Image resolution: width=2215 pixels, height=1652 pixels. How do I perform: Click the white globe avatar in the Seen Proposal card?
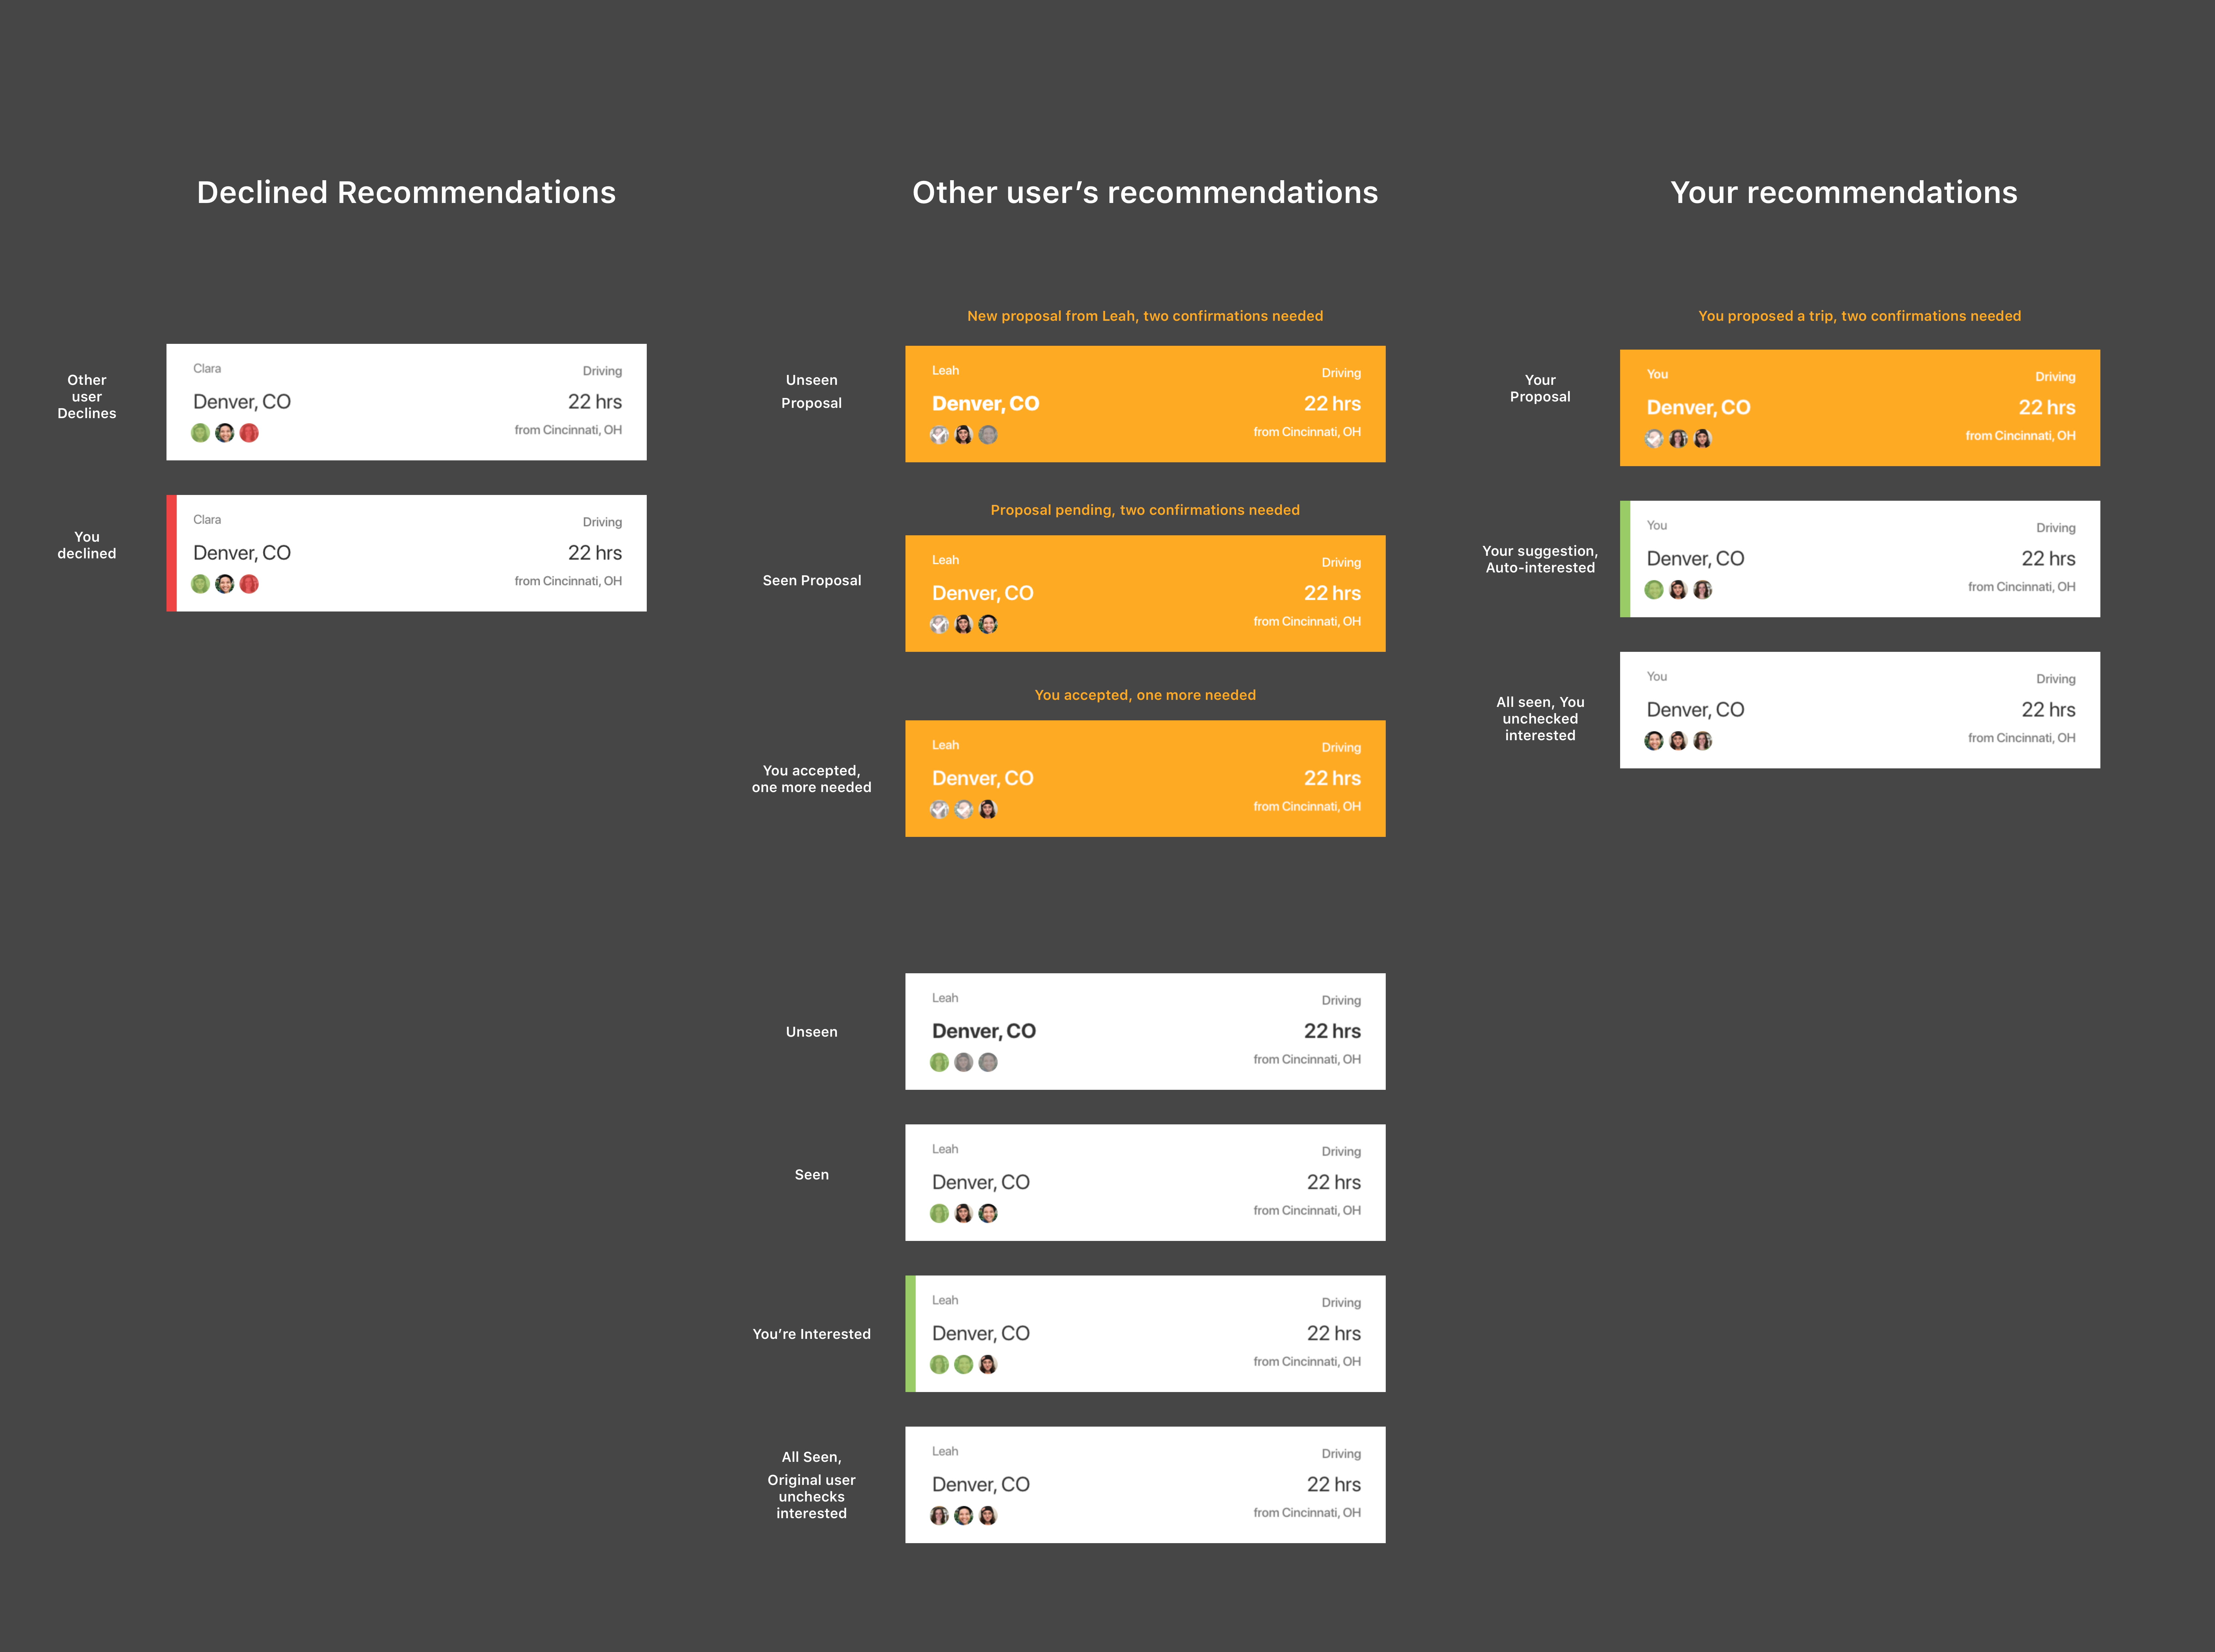pos(939,624)
